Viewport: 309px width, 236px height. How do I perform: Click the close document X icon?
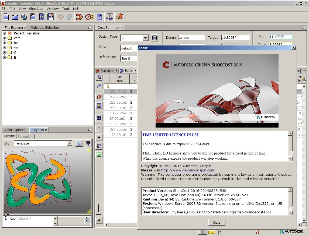pos(42,17)
